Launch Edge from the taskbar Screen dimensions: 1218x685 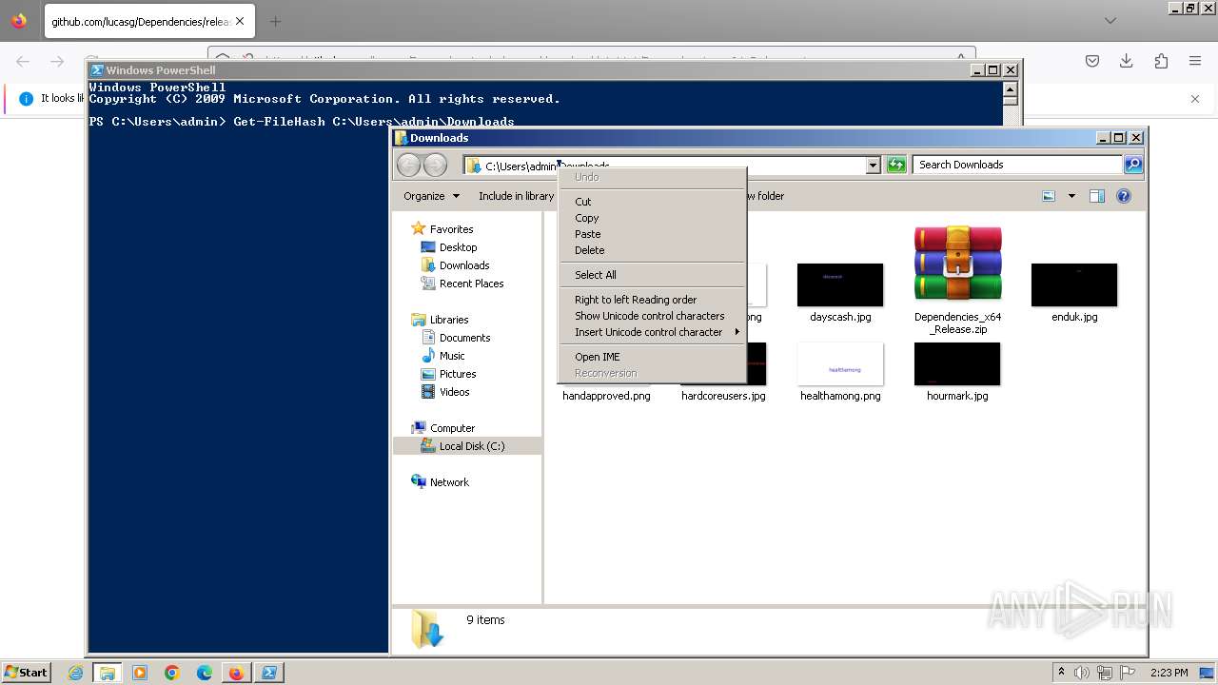tap(205, 673)
